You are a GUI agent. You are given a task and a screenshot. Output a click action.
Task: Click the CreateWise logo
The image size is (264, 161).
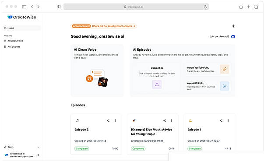click(x=21, y=17)
